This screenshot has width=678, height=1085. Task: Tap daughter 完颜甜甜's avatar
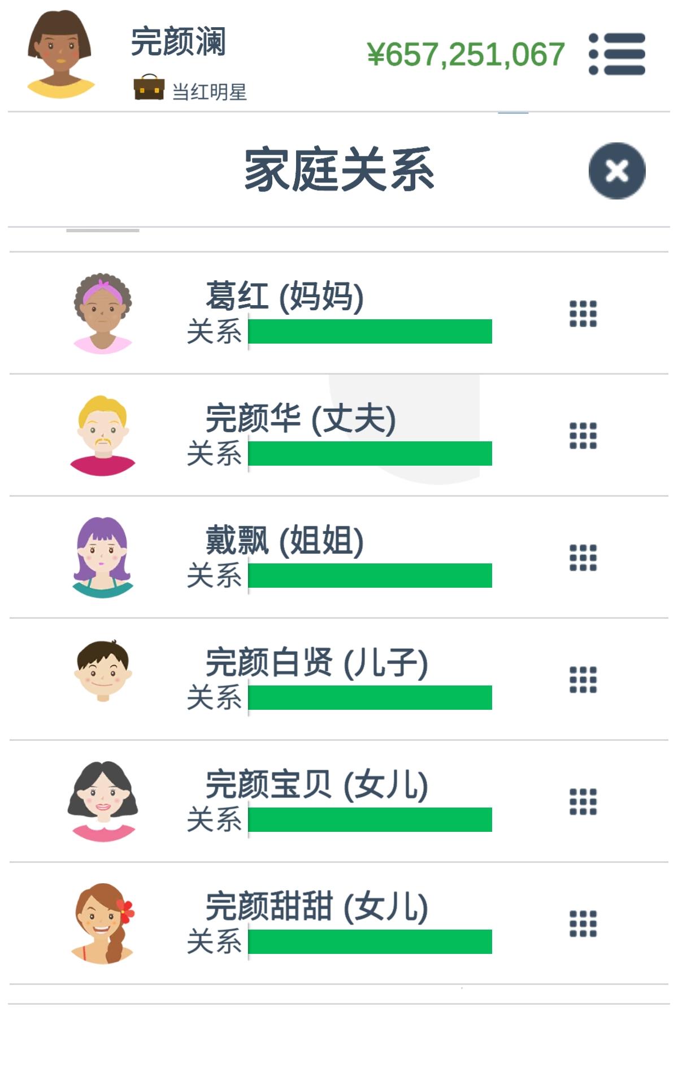coord(103,924)
